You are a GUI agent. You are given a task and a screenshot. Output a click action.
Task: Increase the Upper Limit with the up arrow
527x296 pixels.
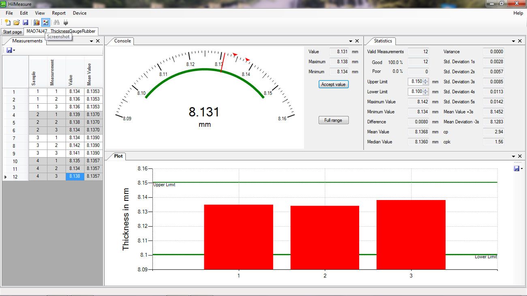[425, 80]
